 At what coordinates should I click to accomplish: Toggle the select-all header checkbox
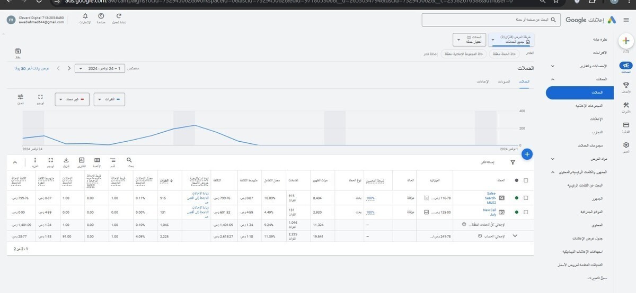coord(526,180)
